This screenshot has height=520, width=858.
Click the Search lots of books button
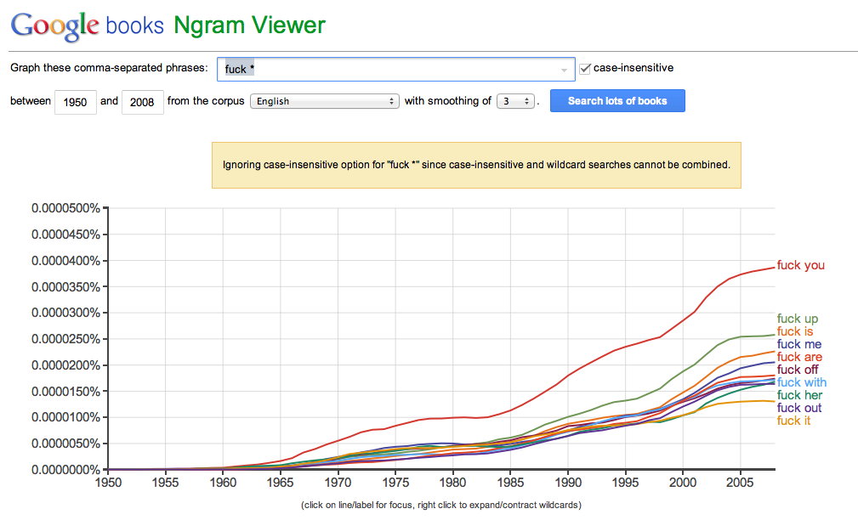tap(617, 101)
